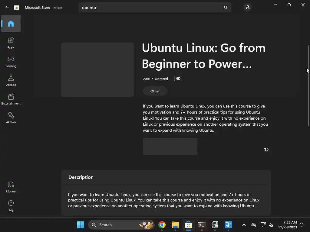Open the AI Hub section

(x=11, y=118)
